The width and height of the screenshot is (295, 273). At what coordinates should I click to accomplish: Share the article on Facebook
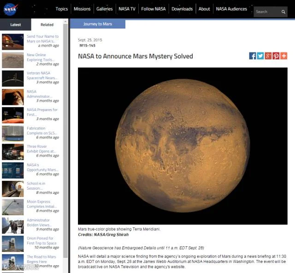coord(253,56)
